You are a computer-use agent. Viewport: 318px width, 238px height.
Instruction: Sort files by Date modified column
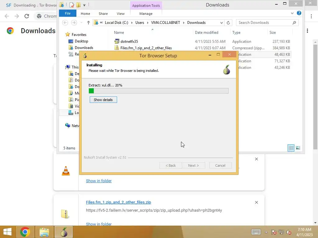(207, 32)
